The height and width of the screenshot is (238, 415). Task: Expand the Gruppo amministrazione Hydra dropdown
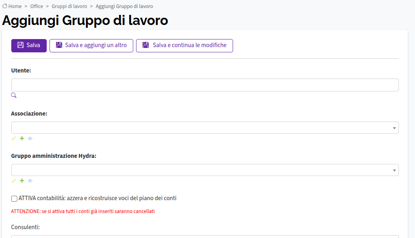pos(205,170)
